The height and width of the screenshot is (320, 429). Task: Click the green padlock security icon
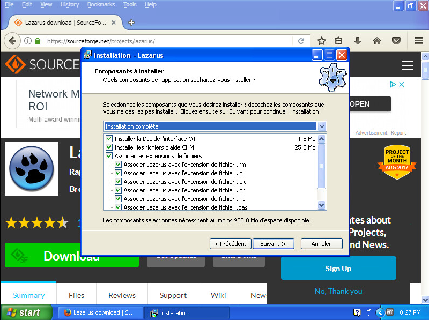coord(38,41)
